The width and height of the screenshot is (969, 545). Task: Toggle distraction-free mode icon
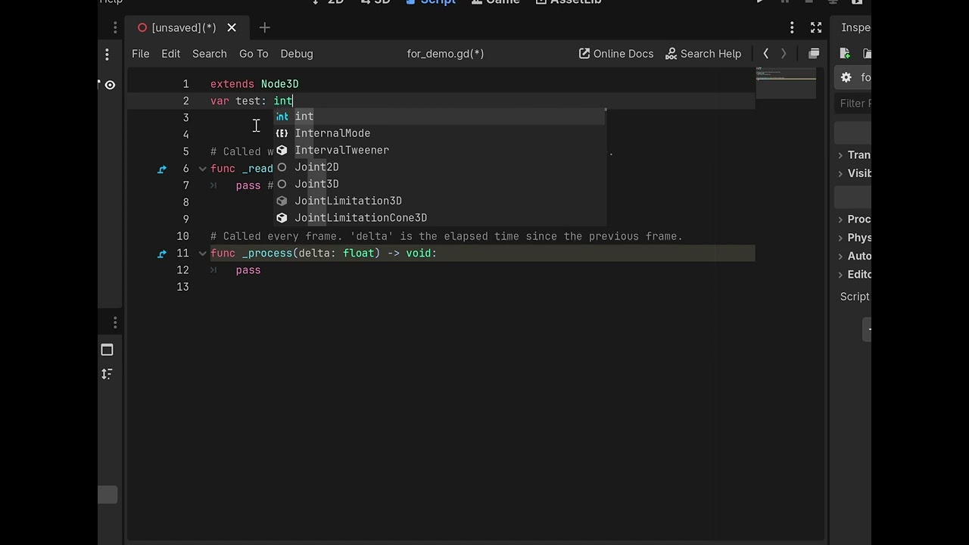[x=816, y=28]
